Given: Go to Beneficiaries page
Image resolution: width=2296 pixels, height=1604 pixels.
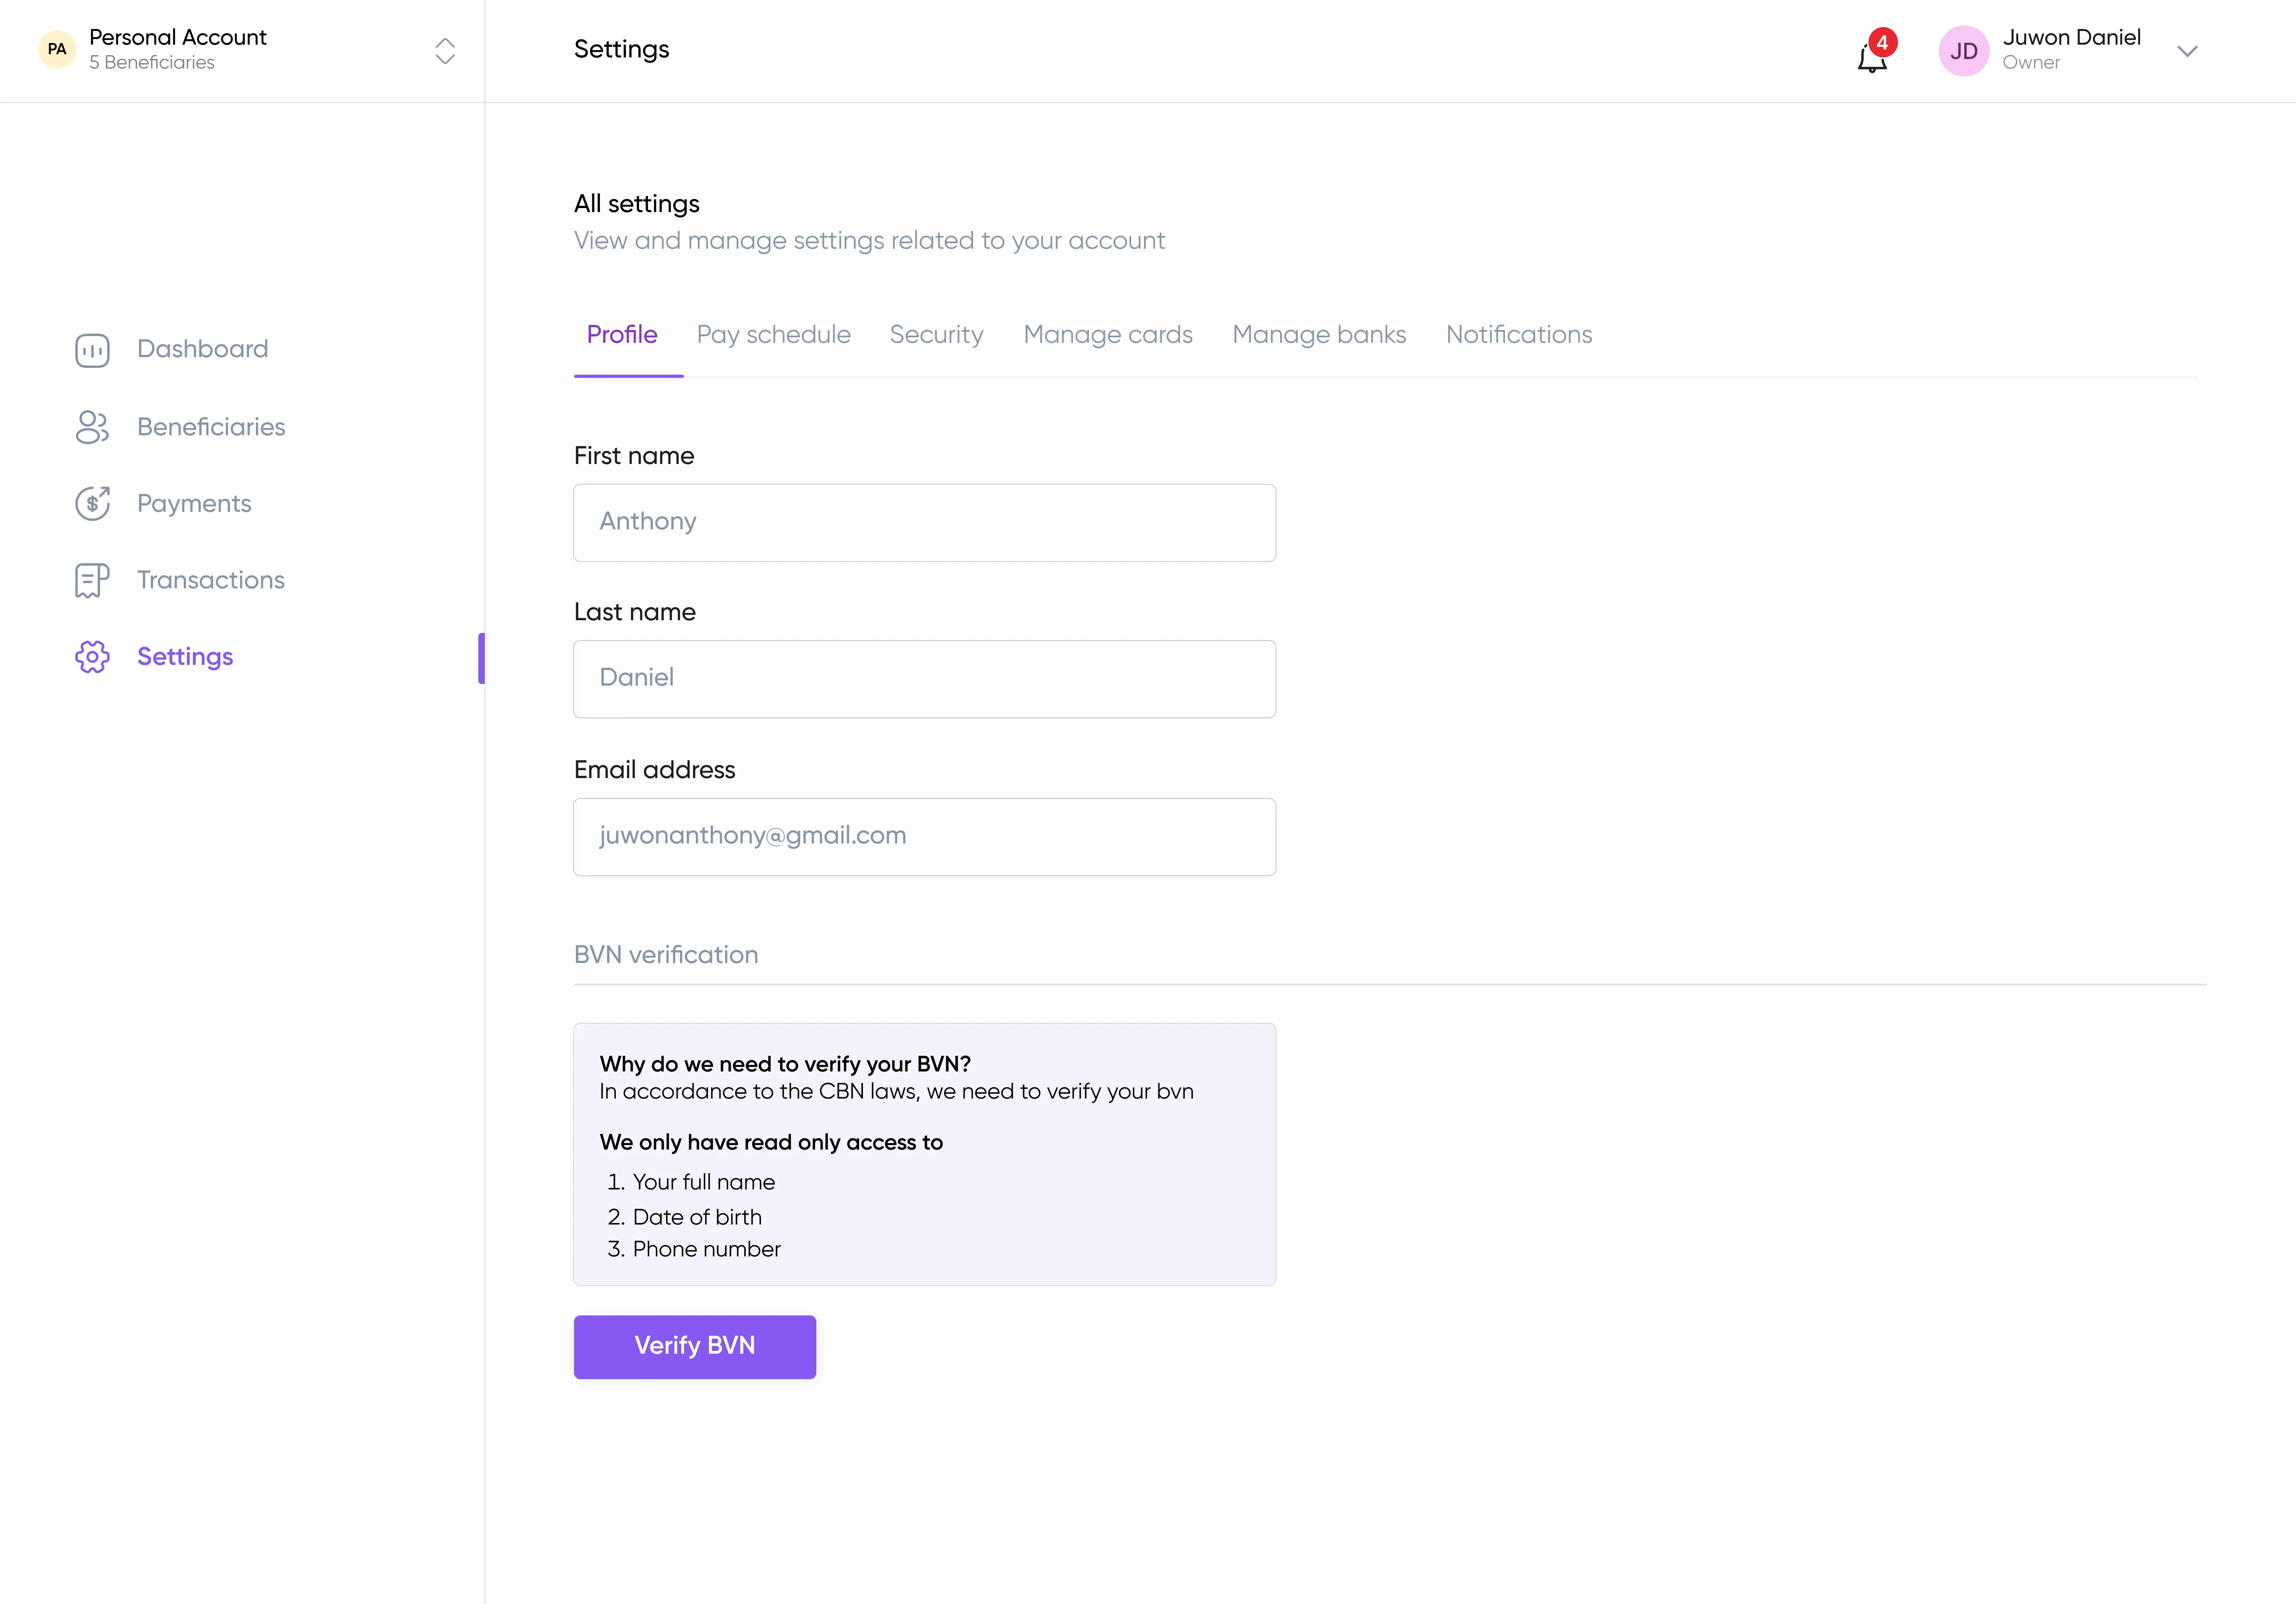Looking at the screenshot, I should coord(211,427).
